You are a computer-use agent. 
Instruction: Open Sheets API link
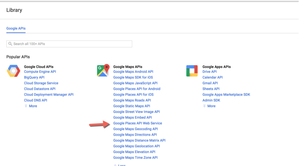click(x=211, y=89)
